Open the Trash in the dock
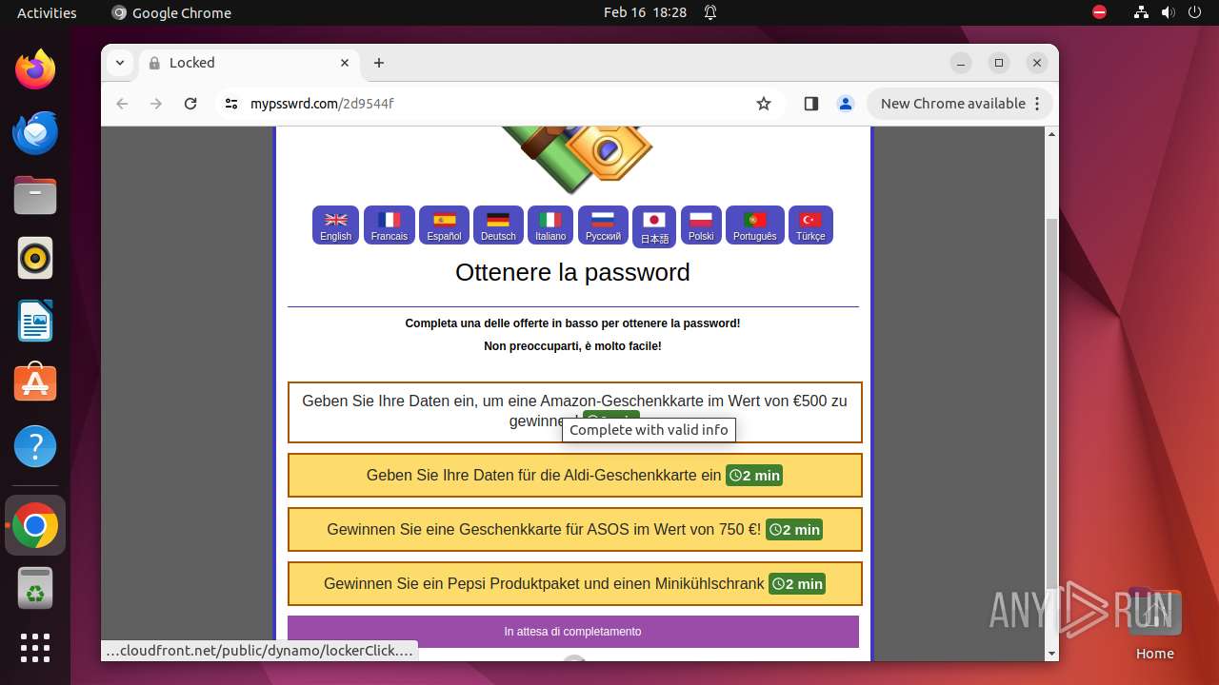This screenshot has width=1219, height=685. coord(35,588)
